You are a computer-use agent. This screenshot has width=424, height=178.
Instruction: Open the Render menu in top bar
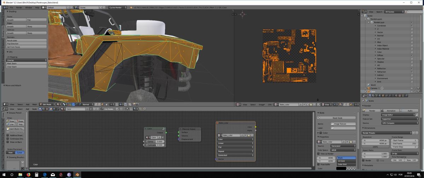tap(19, 7)
